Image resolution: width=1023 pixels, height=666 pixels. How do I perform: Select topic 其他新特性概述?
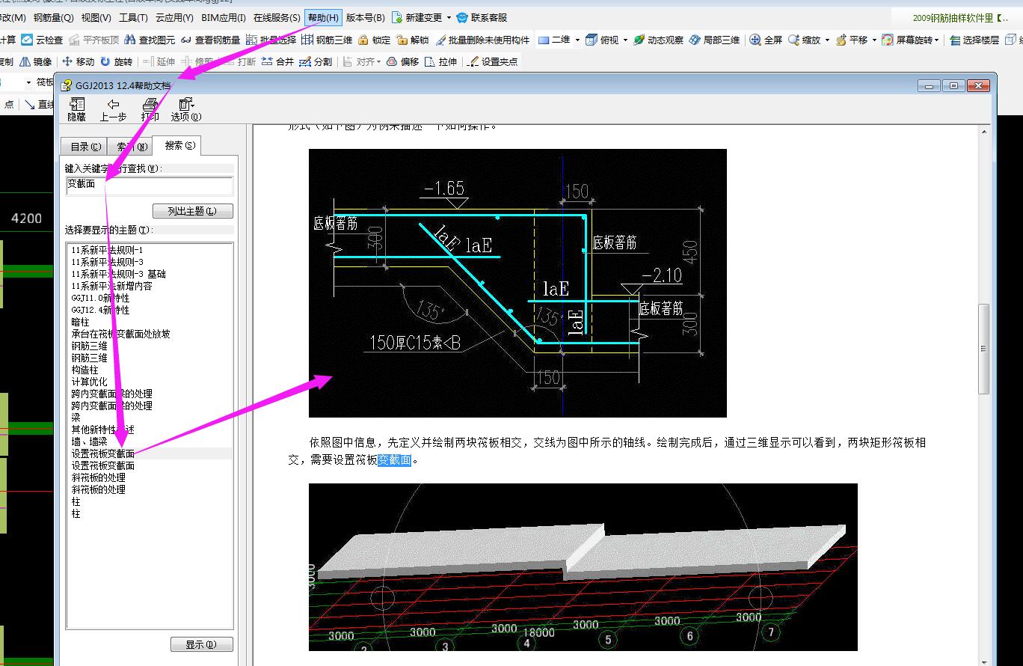click(x=103, y=430)
